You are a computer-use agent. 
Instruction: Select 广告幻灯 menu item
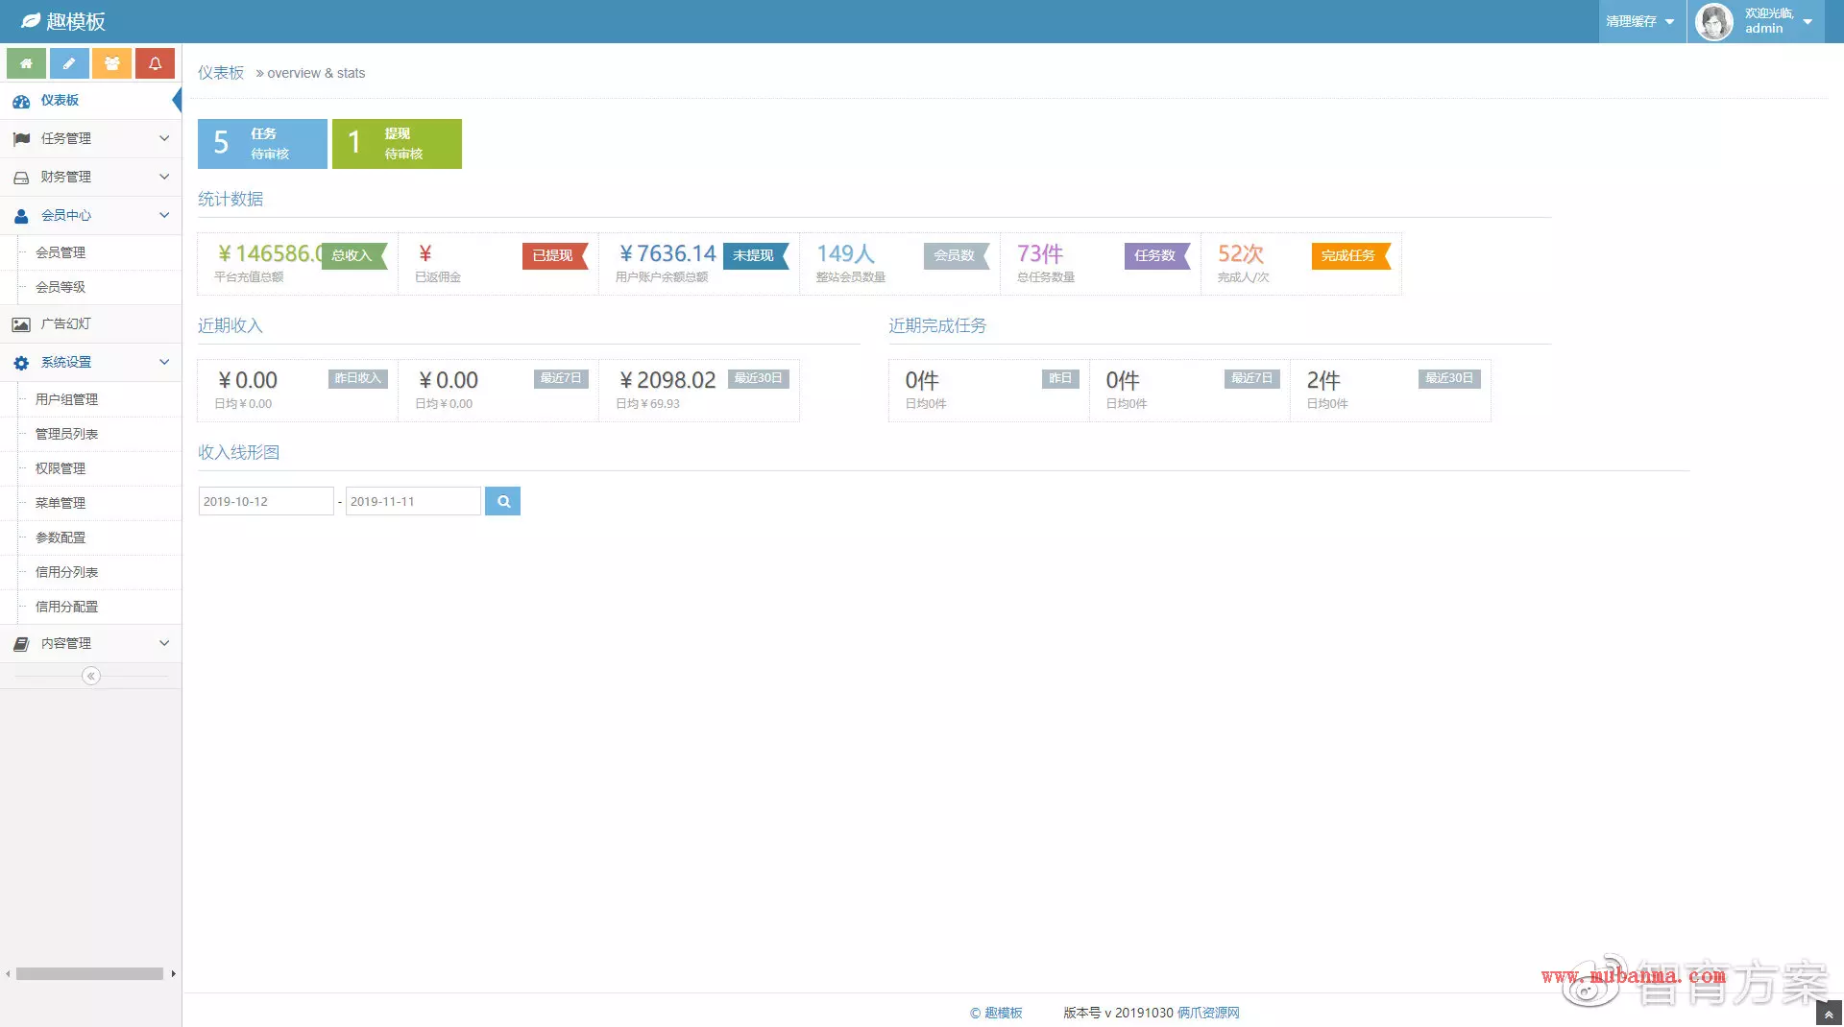65,324
